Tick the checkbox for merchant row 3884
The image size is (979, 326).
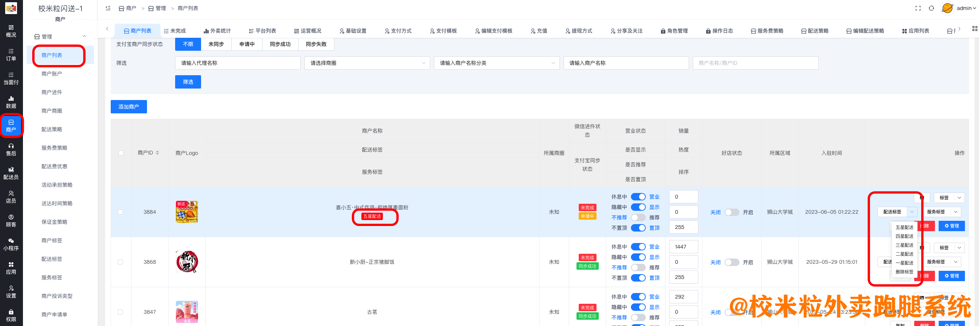[x=120, y=212]
